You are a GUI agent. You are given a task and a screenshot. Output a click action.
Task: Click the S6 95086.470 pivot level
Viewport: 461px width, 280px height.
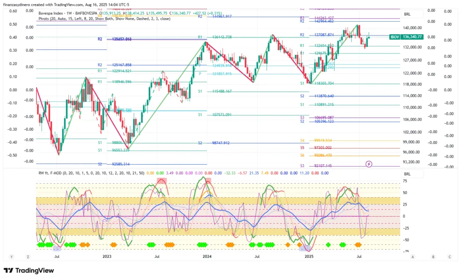tap(316, 155)
